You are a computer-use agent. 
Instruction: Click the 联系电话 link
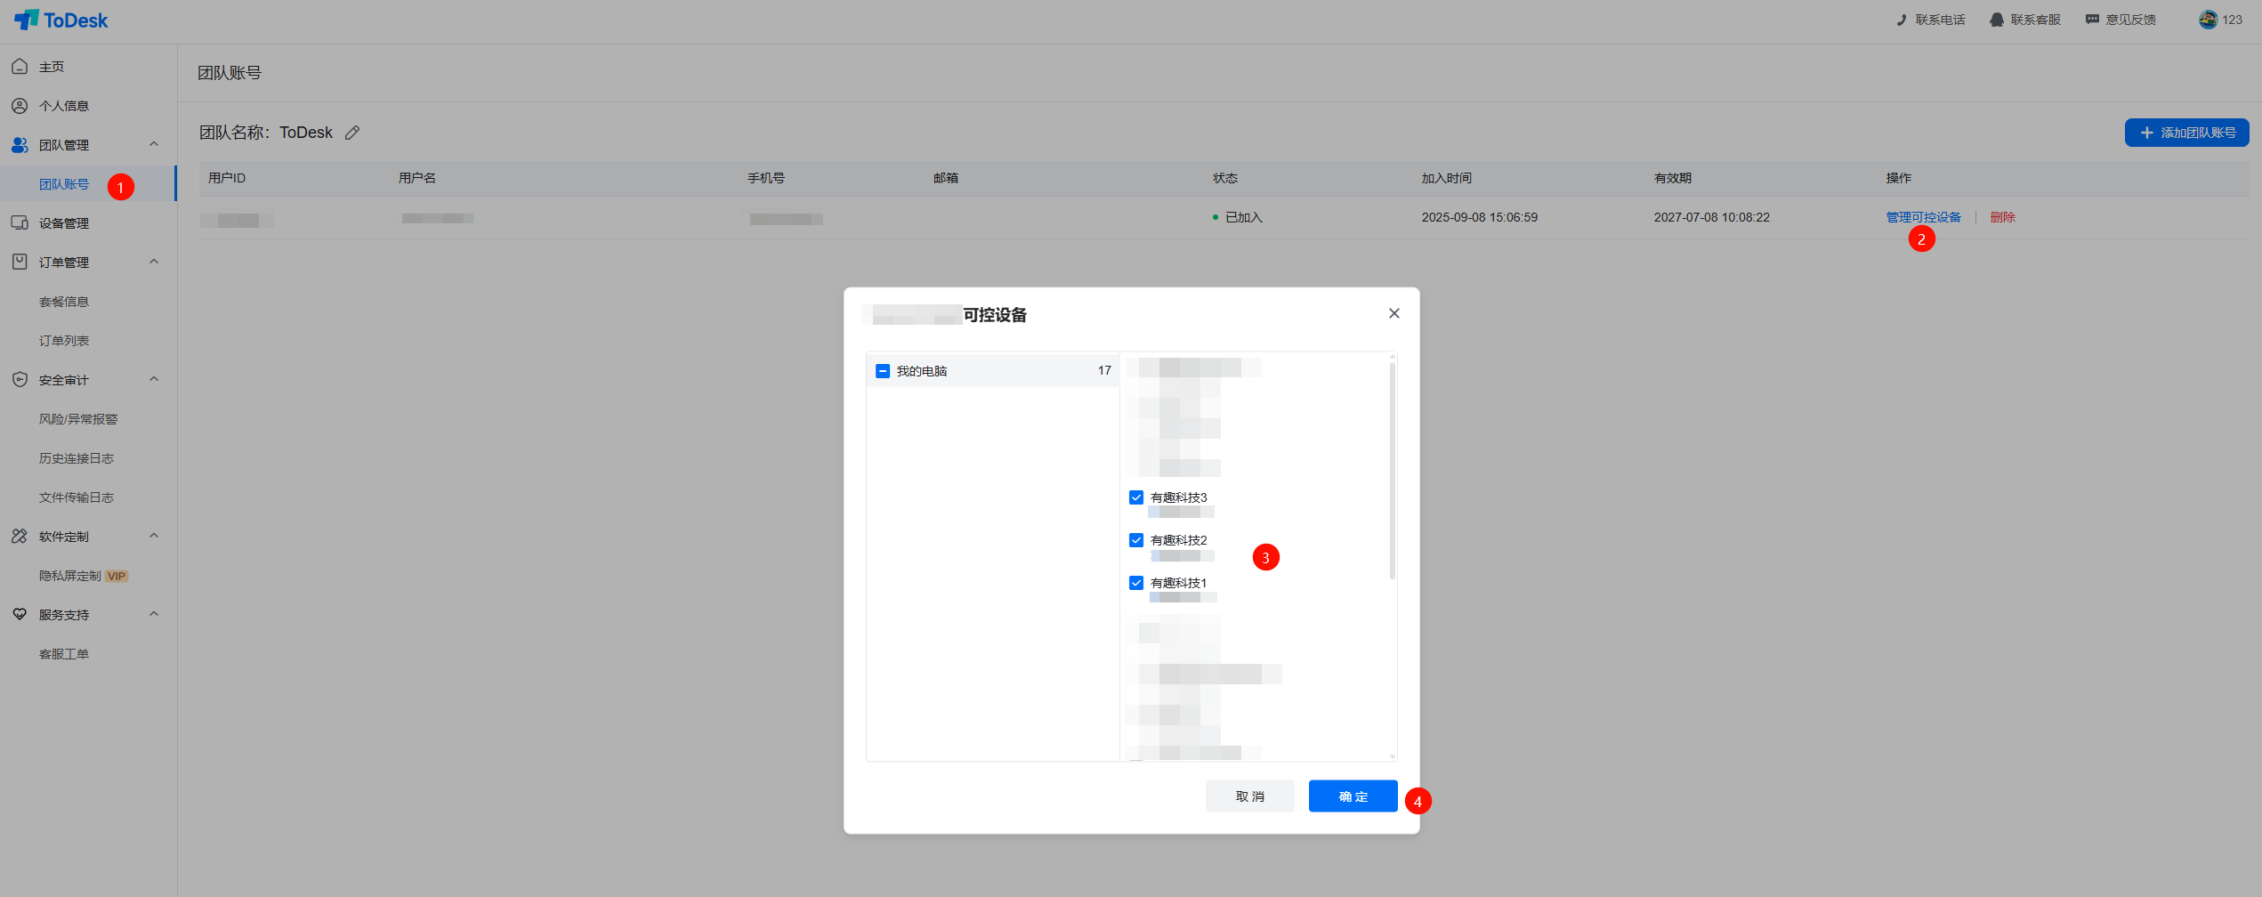coord(1930,20)
